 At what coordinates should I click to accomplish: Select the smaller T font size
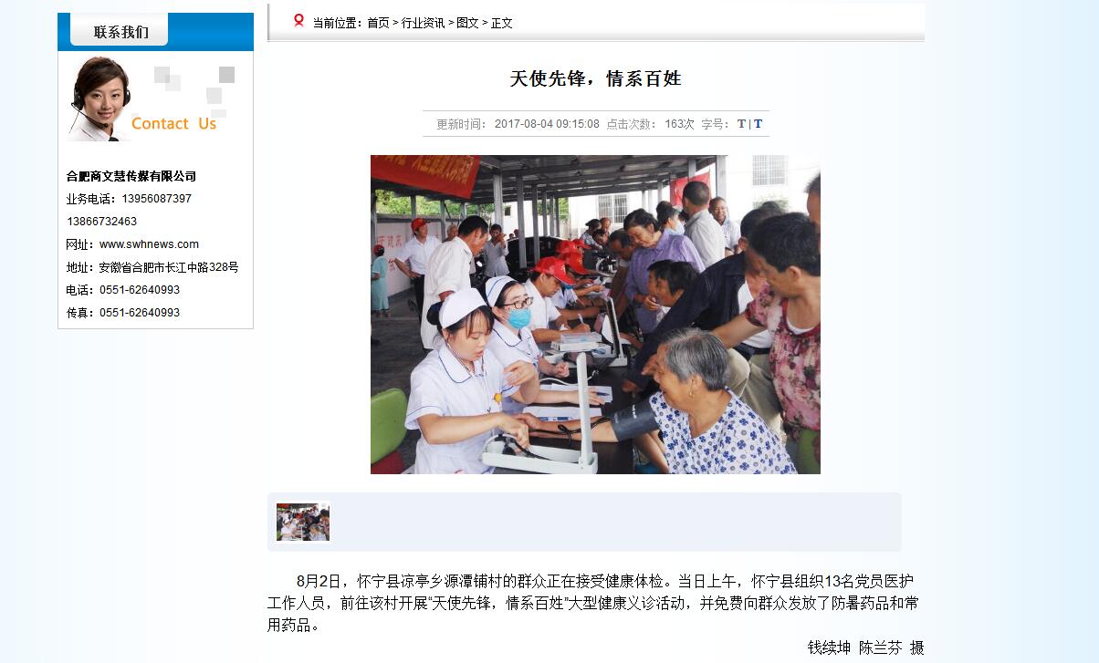(741, 124)
